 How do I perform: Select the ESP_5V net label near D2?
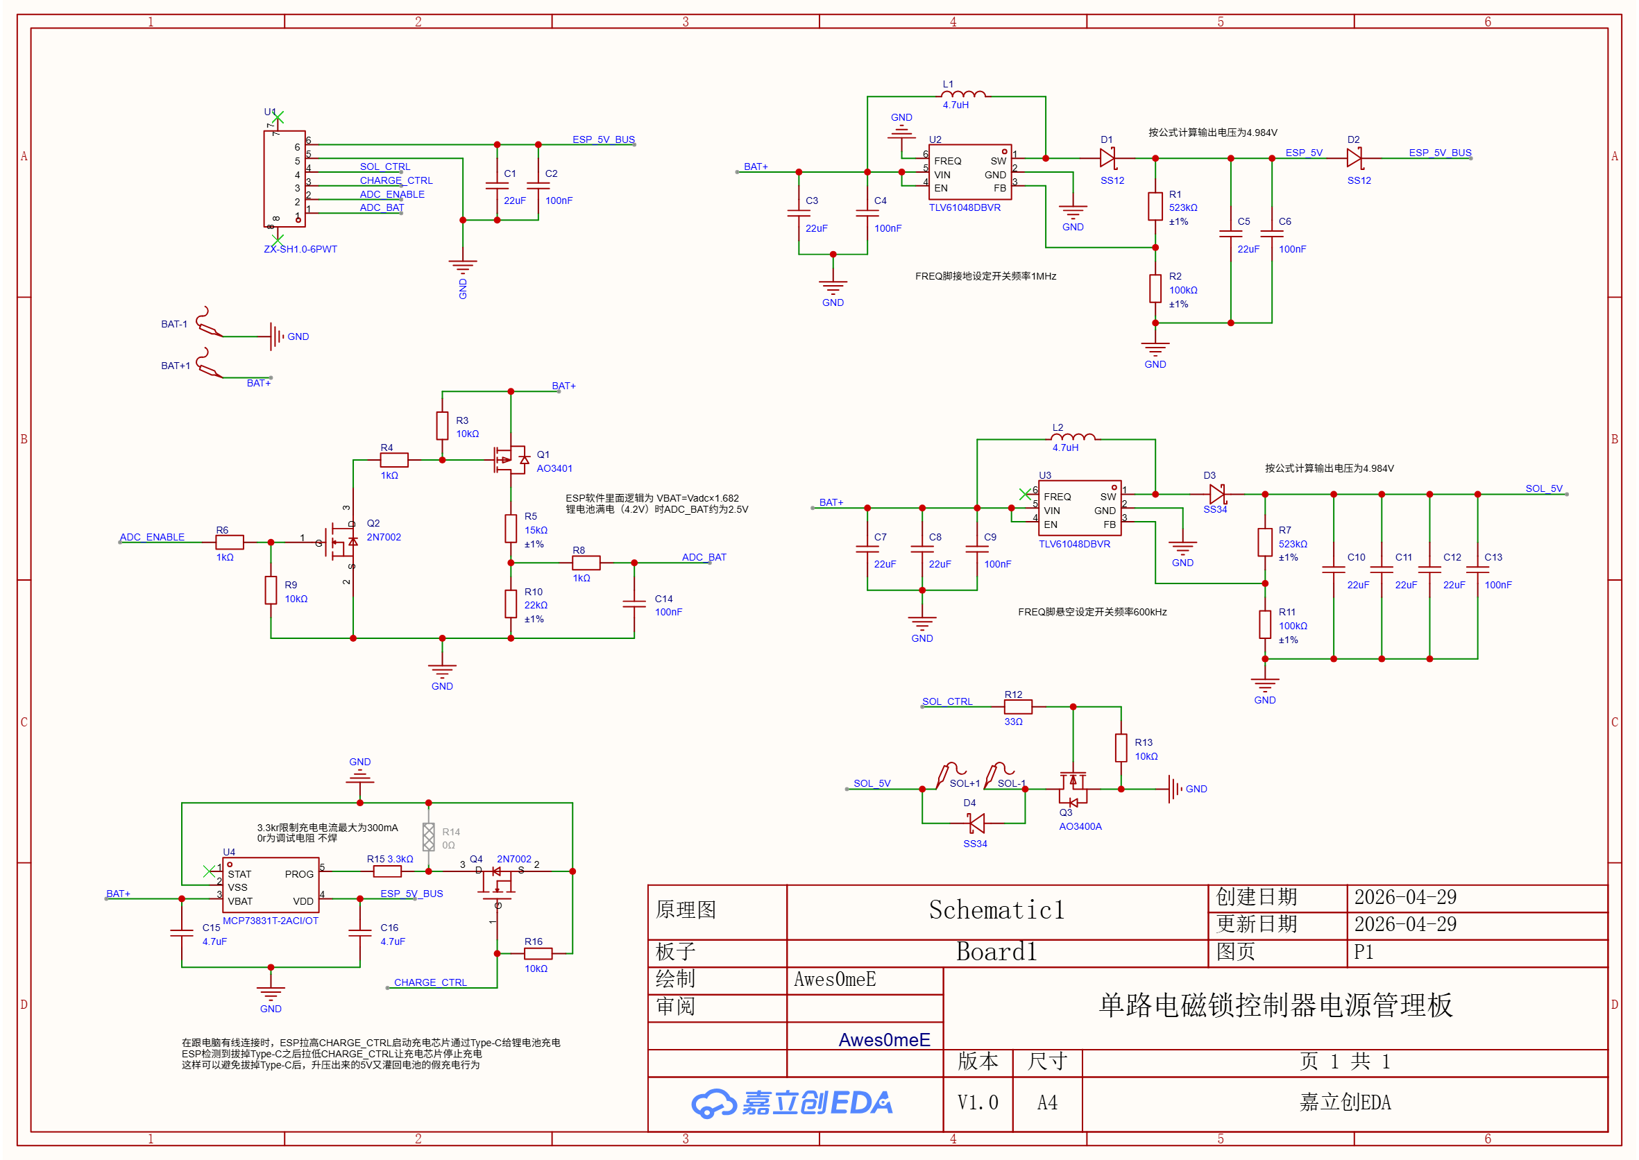pos(1304,153)
